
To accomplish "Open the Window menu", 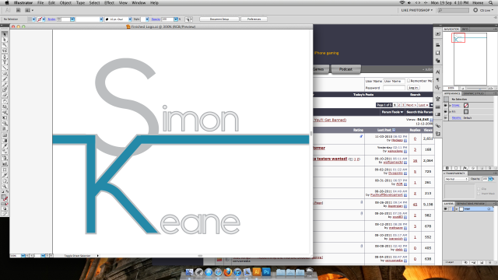I will coord(139,3).
